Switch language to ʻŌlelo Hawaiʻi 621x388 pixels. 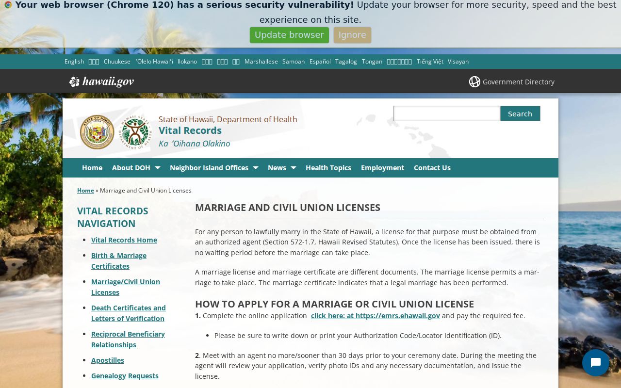click(154, 62)
